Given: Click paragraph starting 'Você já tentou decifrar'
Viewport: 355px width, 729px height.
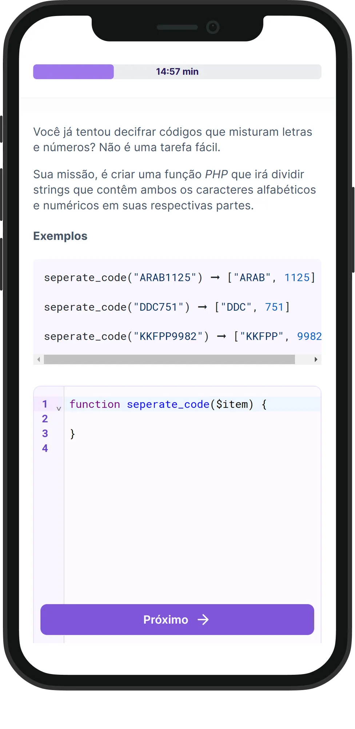Looking at the screenshot, I should (173, 139).
